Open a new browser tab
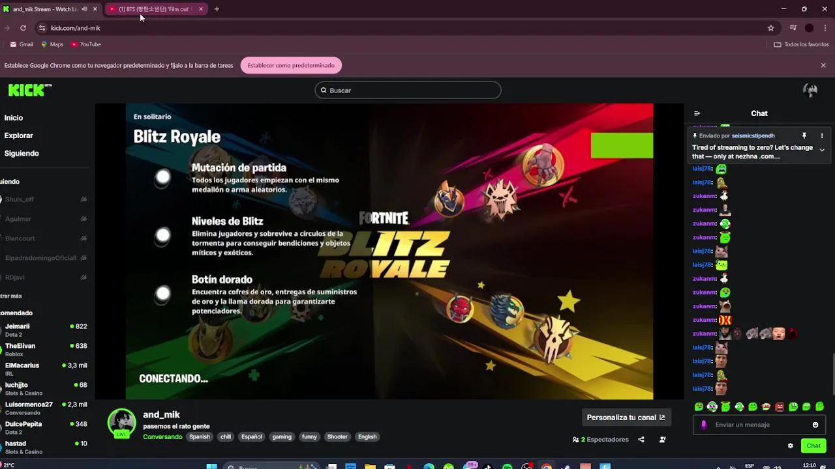This screenshot has width=835, height=469. (217, 9)
